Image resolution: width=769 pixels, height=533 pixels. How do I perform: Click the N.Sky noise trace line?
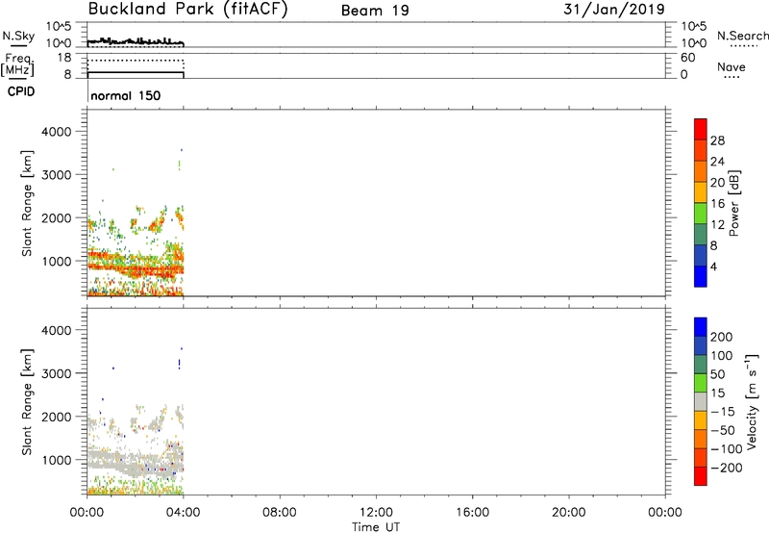136,41
